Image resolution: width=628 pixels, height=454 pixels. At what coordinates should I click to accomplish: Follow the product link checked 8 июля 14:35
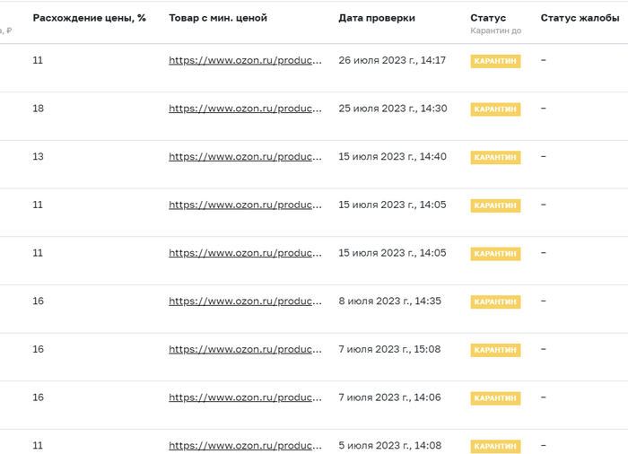click(245, 301)
